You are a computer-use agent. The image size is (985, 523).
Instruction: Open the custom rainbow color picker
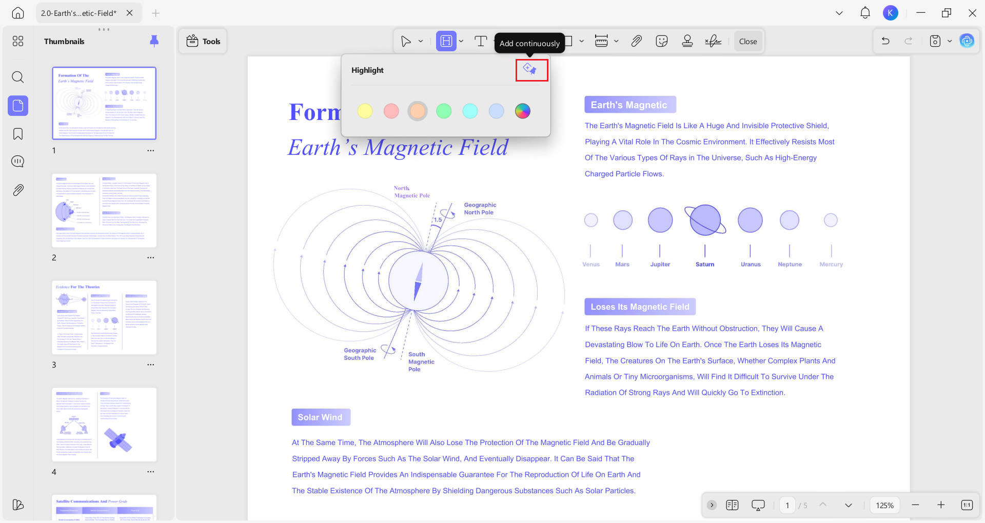pos(522,111)
